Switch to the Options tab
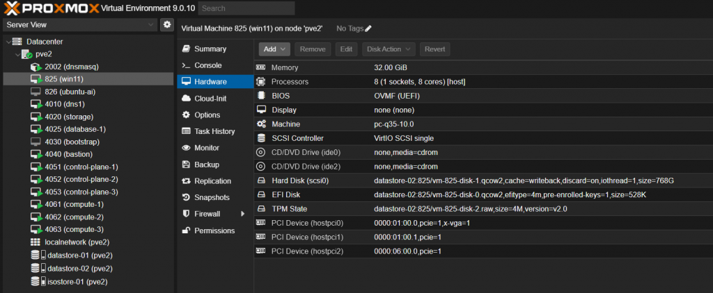Image resolution: width=713 pixels, height=293 pixels. (x=207, y=115)
